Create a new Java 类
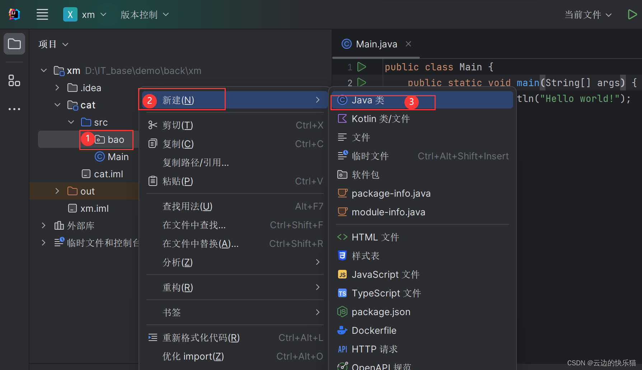The width and height of the screenshot is (642, 370). point(422,100)
